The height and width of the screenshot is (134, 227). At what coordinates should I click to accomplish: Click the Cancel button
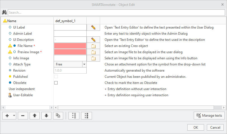pos(215,128)
